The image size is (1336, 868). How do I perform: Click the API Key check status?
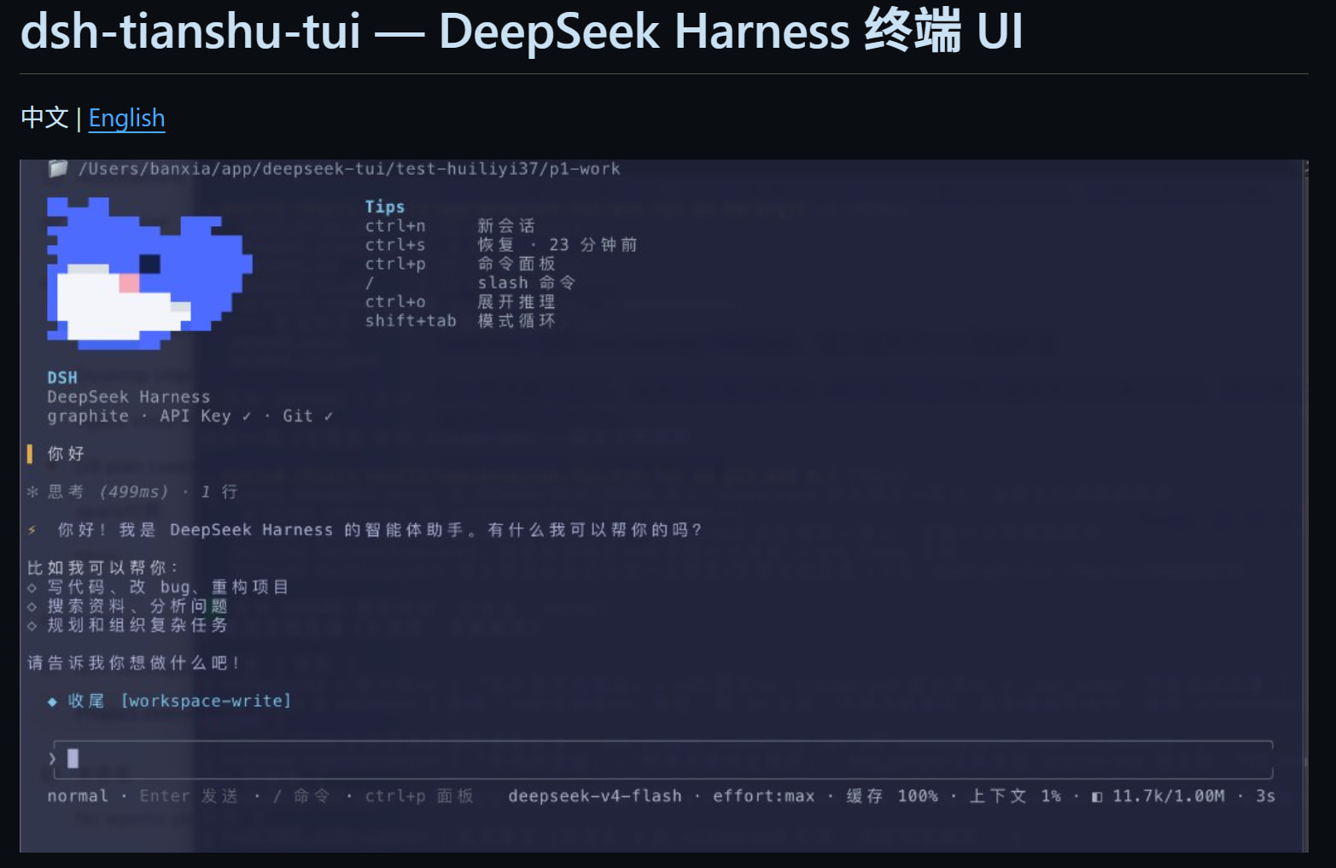click(206, 416)
